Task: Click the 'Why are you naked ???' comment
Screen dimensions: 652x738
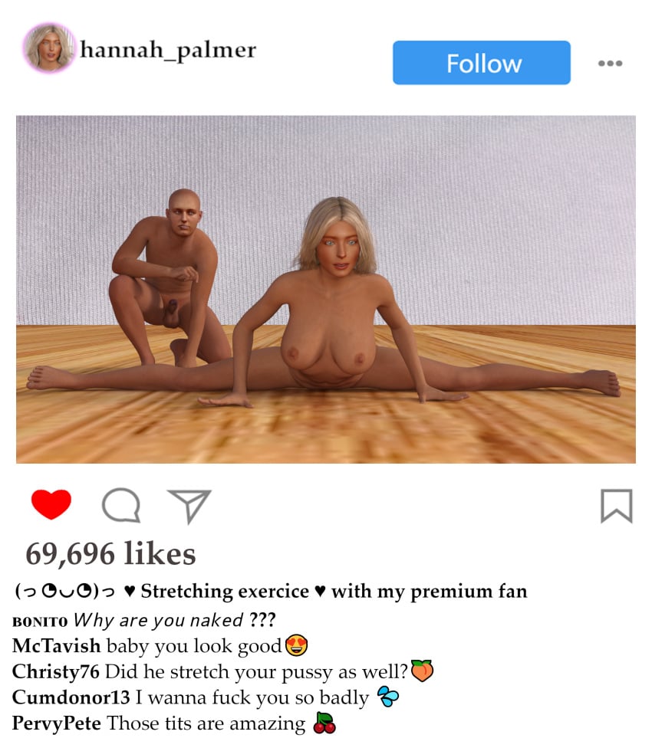Action: click(x=174, y=620)
